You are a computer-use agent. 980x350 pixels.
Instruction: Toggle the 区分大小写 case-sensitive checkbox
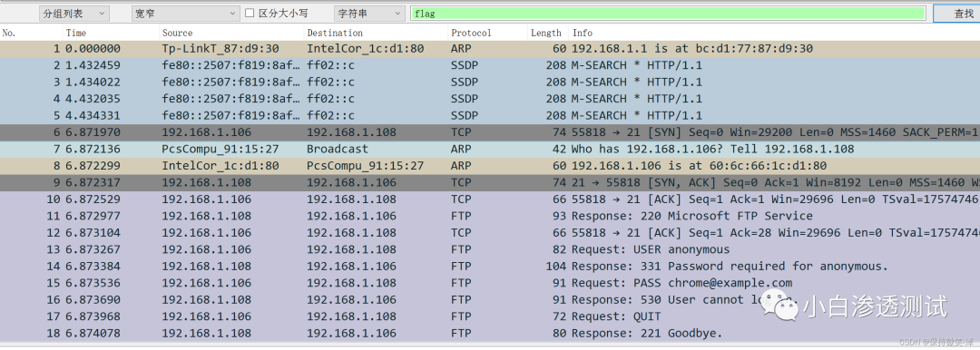click(250, 13)
